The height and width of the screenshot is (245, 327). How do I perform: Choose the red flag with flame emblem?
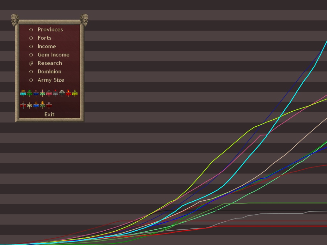tap(68, 93)
